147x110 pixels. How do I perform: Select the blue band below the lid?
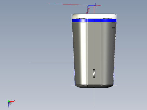(x=94, y=21)
